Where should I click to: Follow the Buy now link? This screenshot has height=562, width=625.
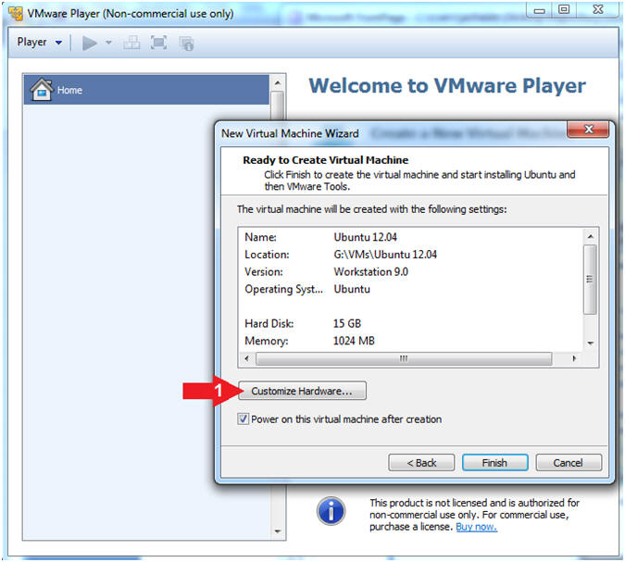point(476,527)
